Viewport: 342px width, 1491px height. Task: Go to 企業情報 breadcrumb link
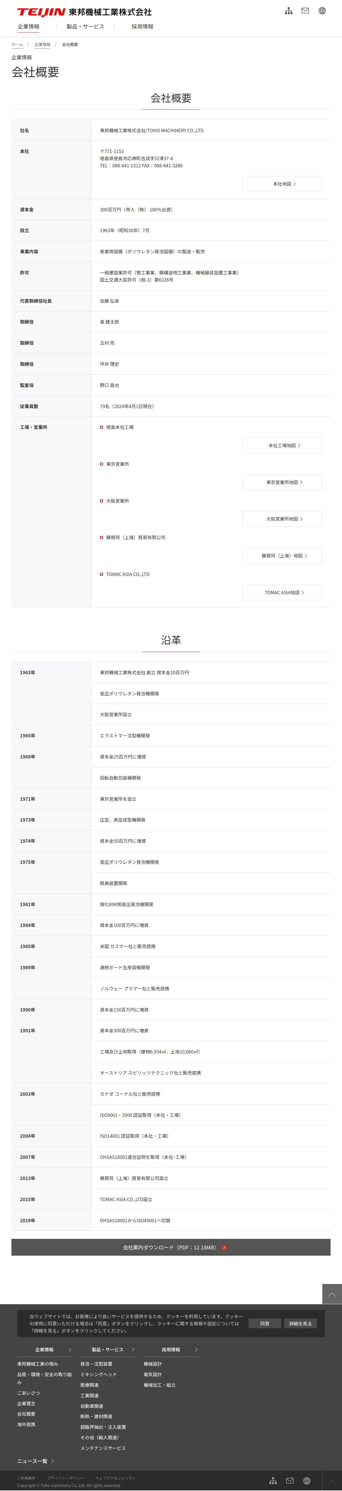pyautogui.click(x=42, y=45)
